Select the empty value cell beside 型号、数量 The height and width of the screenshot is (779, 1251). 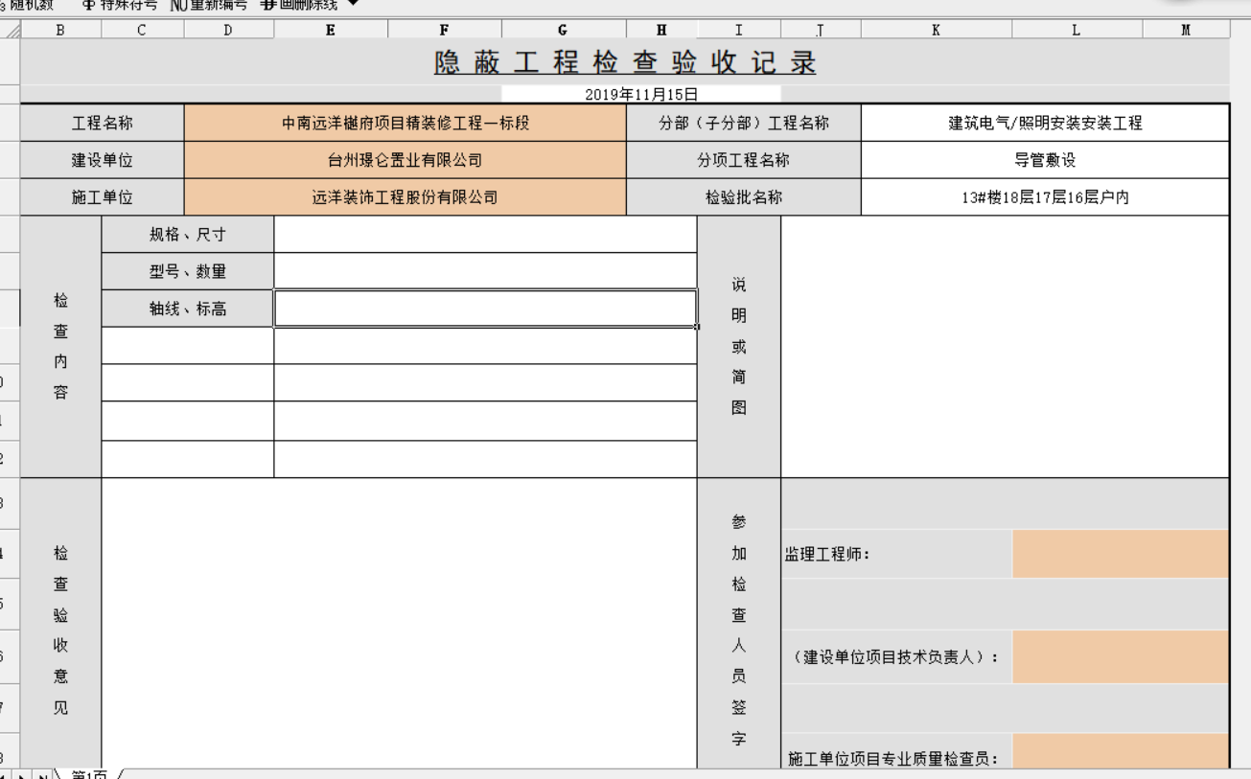tap(485, 271)
